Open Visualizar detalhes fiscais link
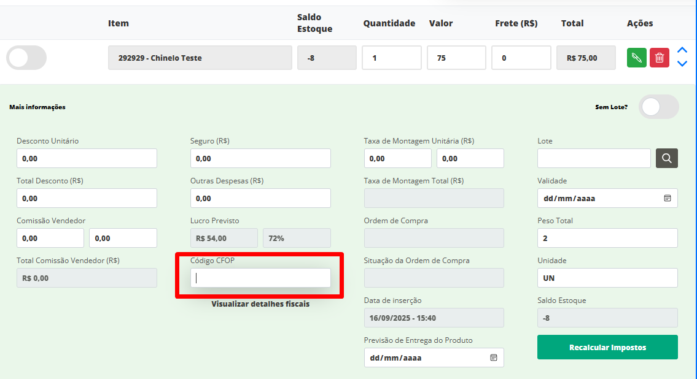The width and height of the screenshot is (697, 379). coord(260,304)
